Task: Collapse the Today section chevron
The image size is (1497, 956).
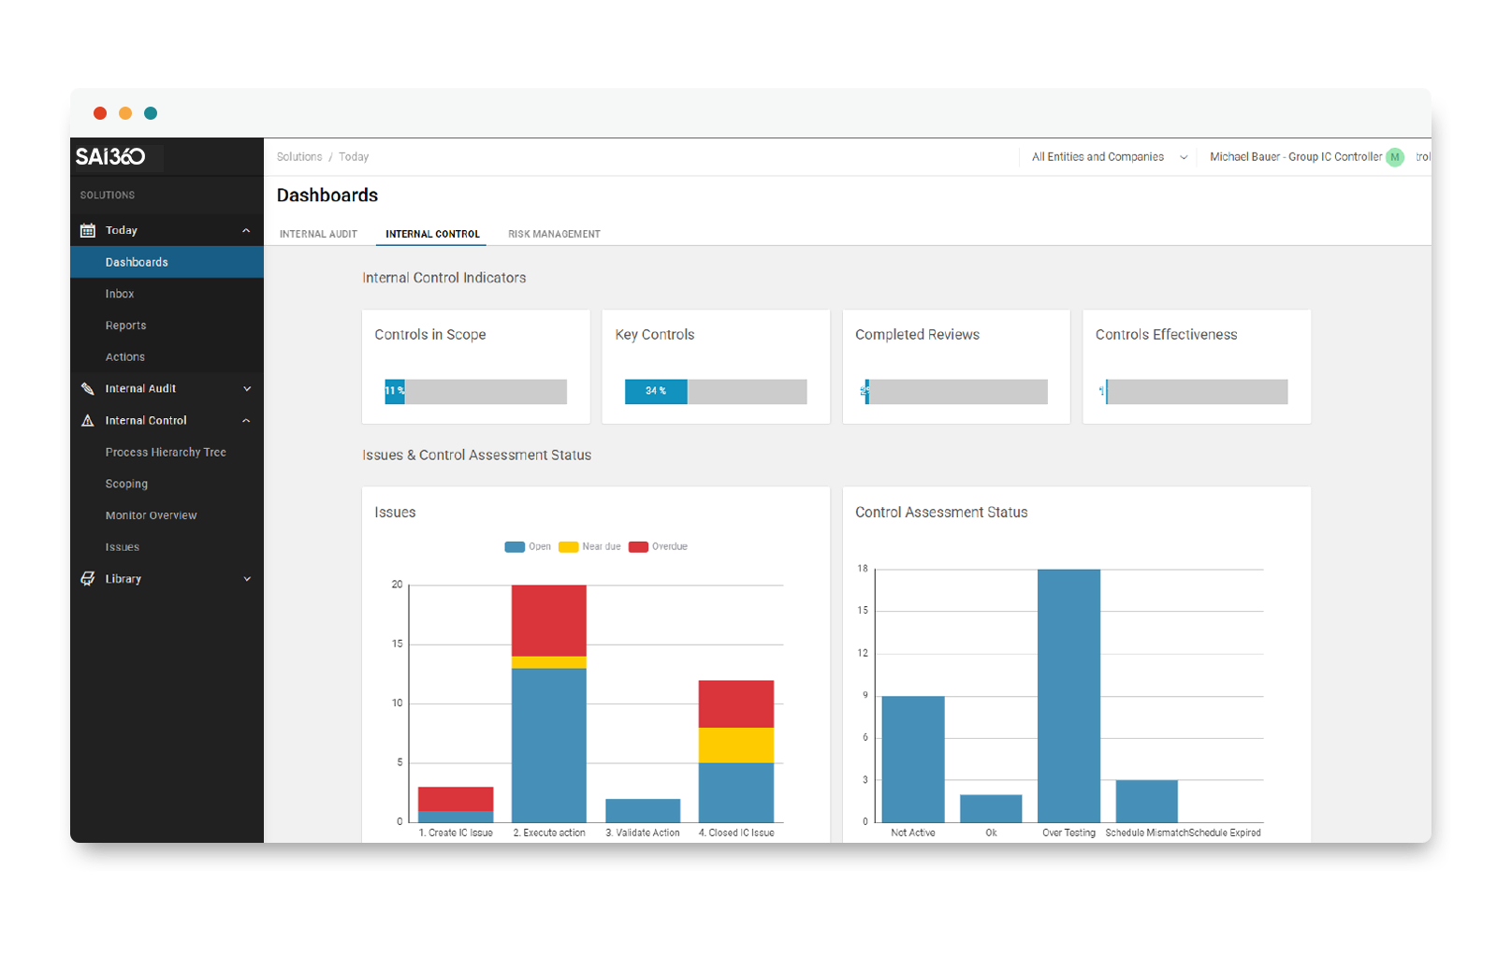Action: coord(246,230)
